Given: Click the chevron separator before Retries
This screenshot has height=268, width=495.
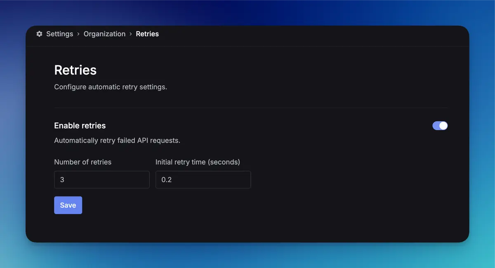Looking at the screenshot, I should coord(131,34).
